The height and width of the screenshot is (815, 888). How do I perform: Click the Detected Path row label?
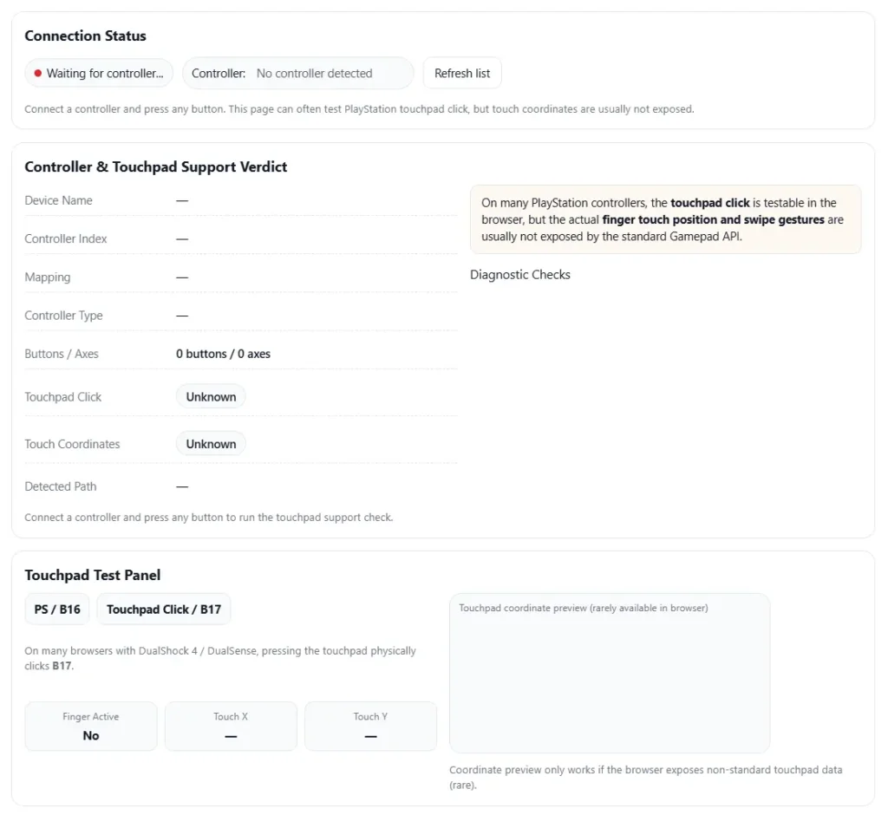(61, 486)
